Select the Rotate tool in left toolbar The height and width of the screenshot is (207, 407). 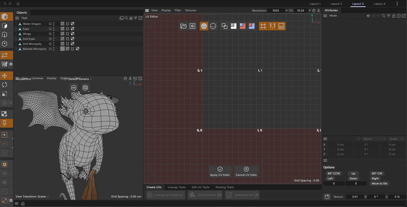coord(5,85)
